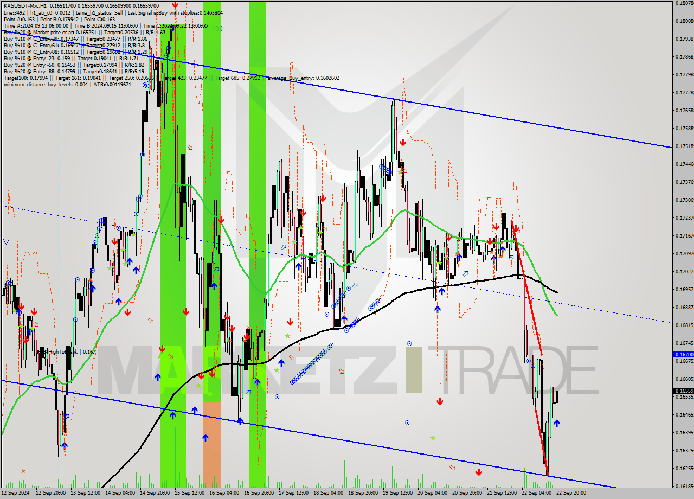Click the '18 Sep 20:00' time axis label
Viewport: 694px width, 499px height.
pos(363,493)
